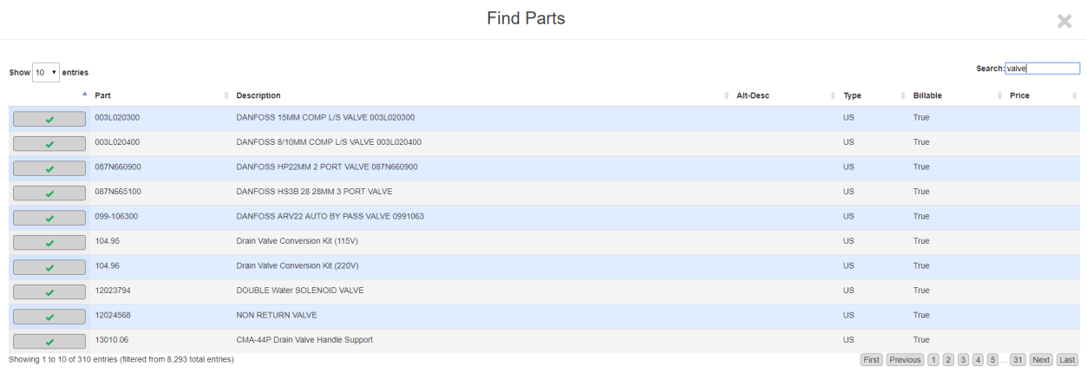The image size is (1087, 373).
Task: Select checkmark for CMA-44P Drain Valve Handle Support
Action: pos(49,342)
